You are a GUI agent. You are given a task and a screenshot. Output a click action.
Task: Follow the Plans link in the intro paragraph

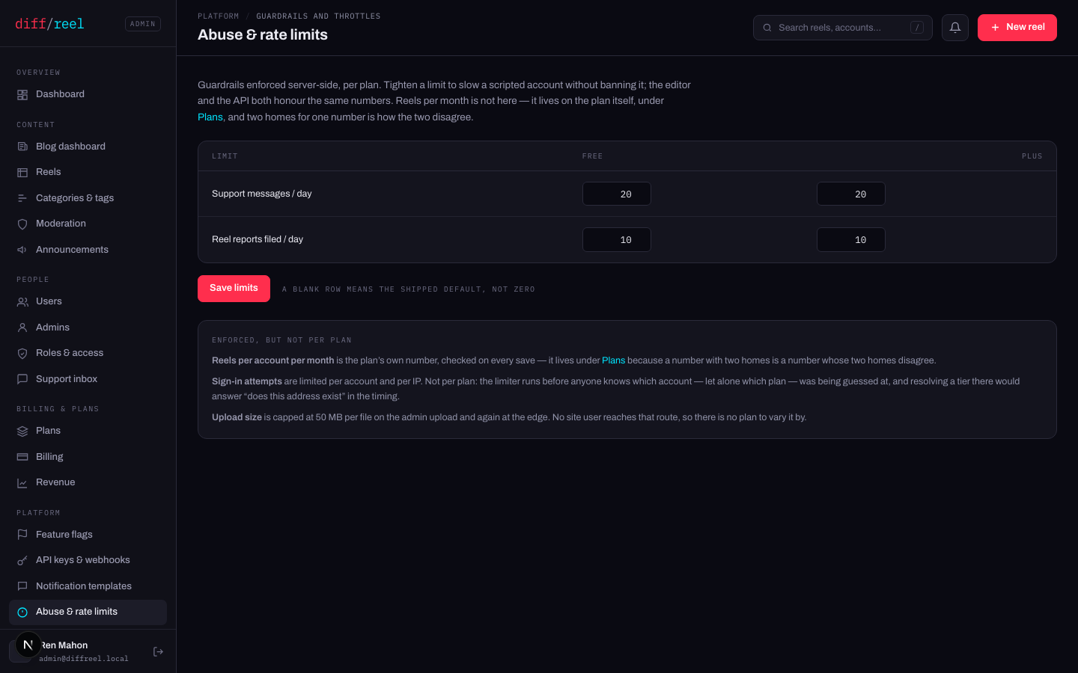pyautogui.click(x=210, y=117)
